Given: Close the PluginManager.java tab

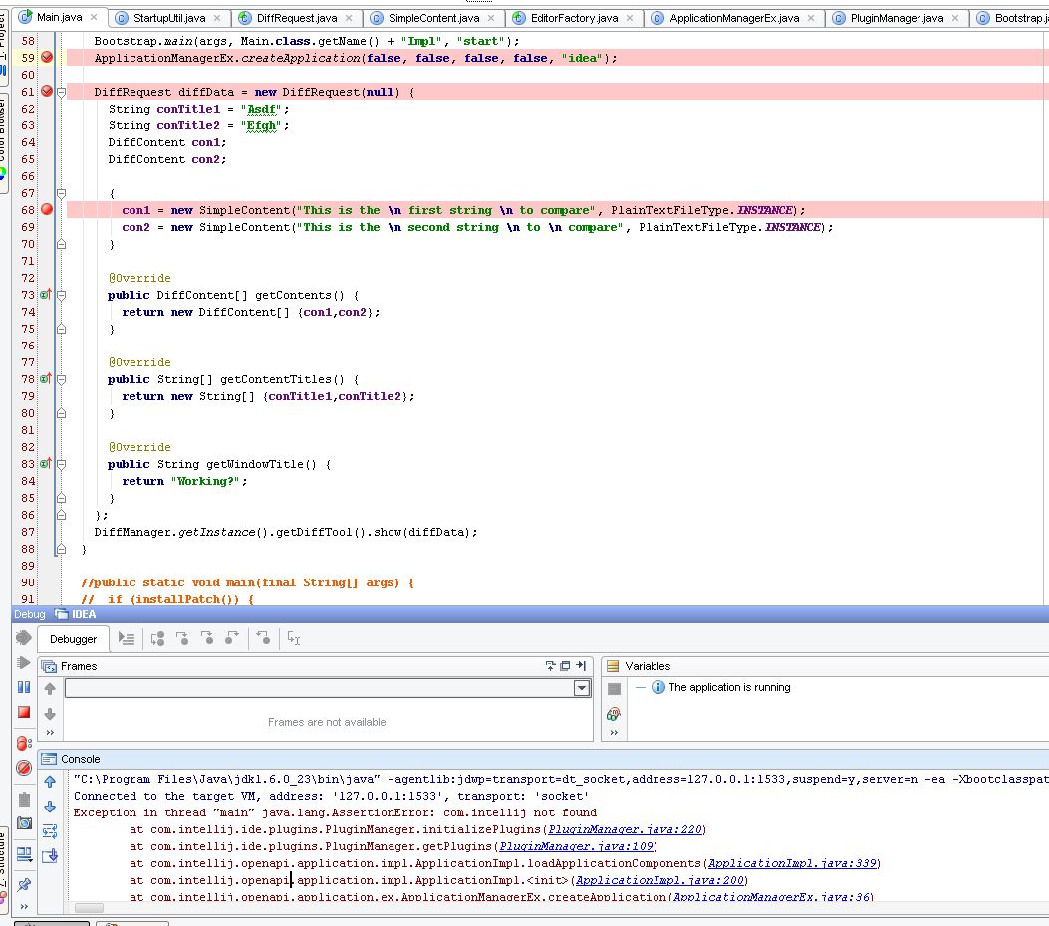Looking at the screenshot, I should click(955, 18).
